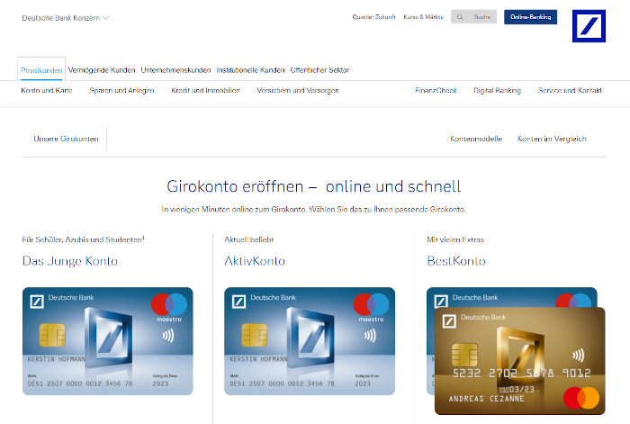
Task: Click the chip on the AktivKonto card
Action: pyautogui.click(x=255, y=335)
